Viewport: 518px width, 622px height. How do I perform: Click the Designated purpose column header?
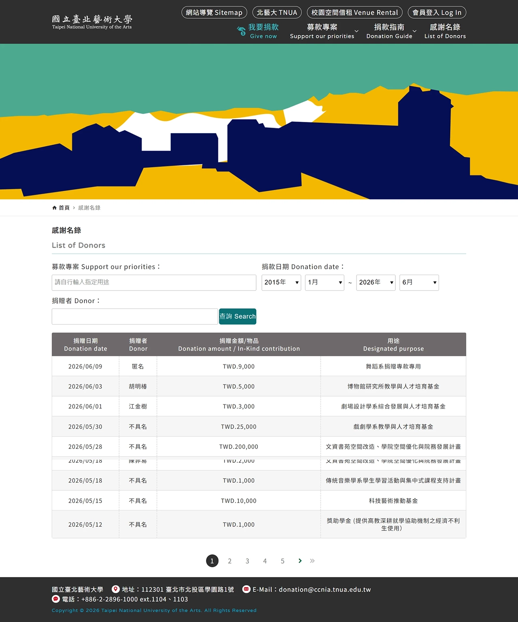393,345
